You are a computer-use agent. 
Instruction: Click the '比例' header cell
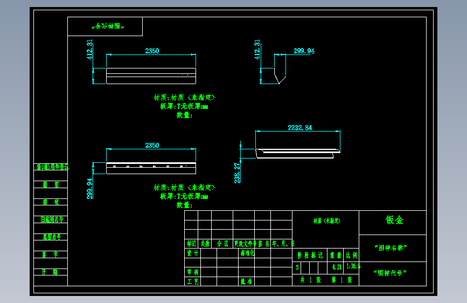tap(351, 255)
